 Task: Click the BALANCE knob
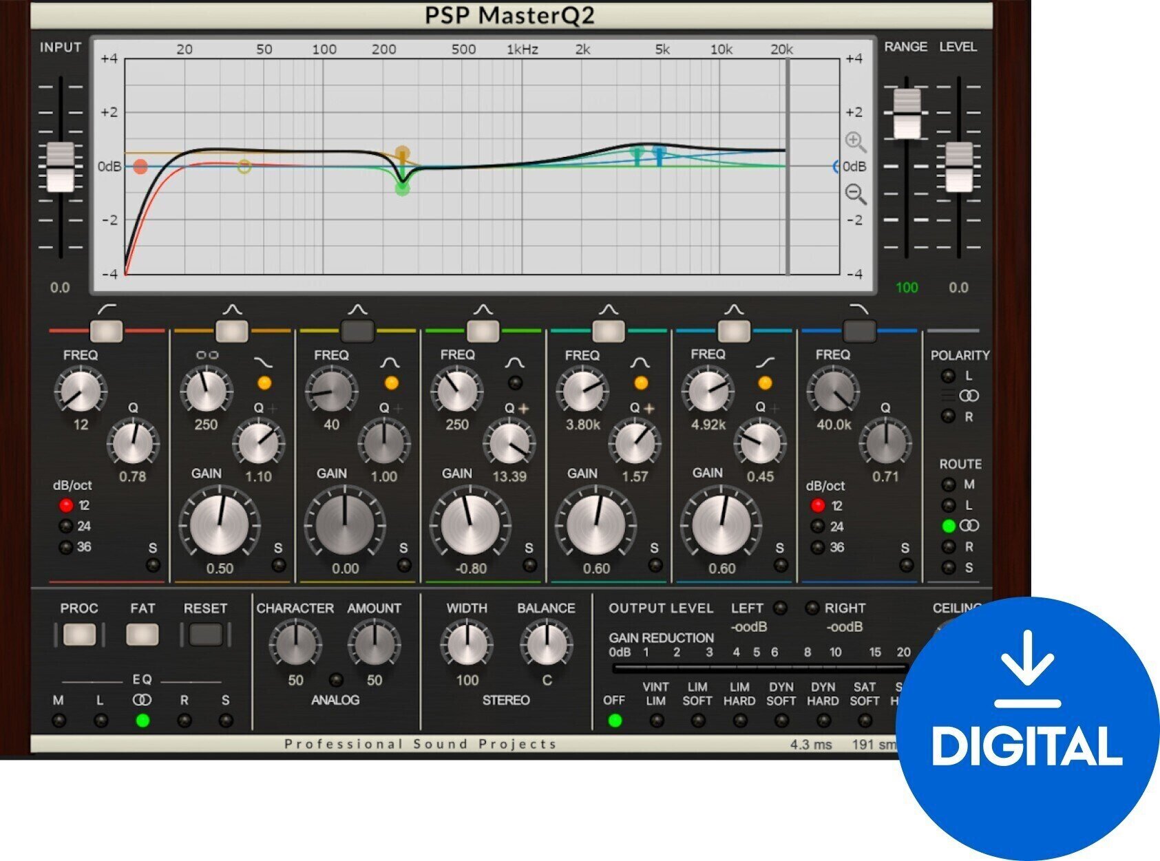547,644
